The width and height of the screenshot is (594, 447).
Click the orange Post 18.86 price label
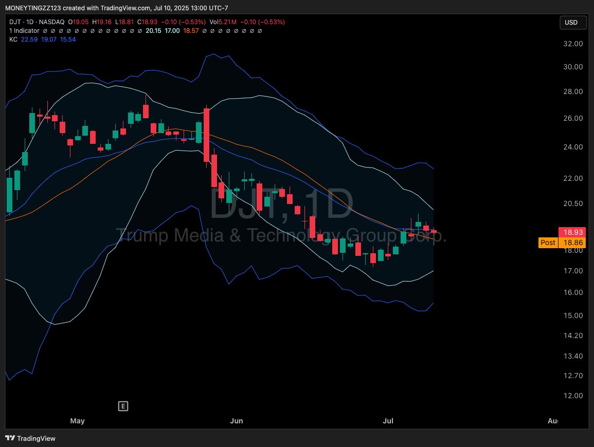pyautogui.click(x=562, y=243)
